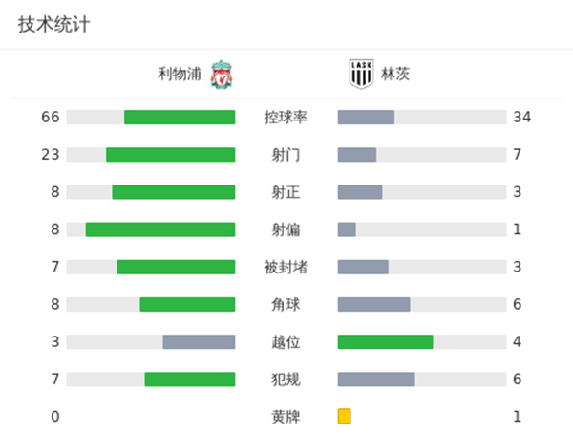Click the 黄牌 stat label
This screenshot has width=573, height=435.
point(286,417)
